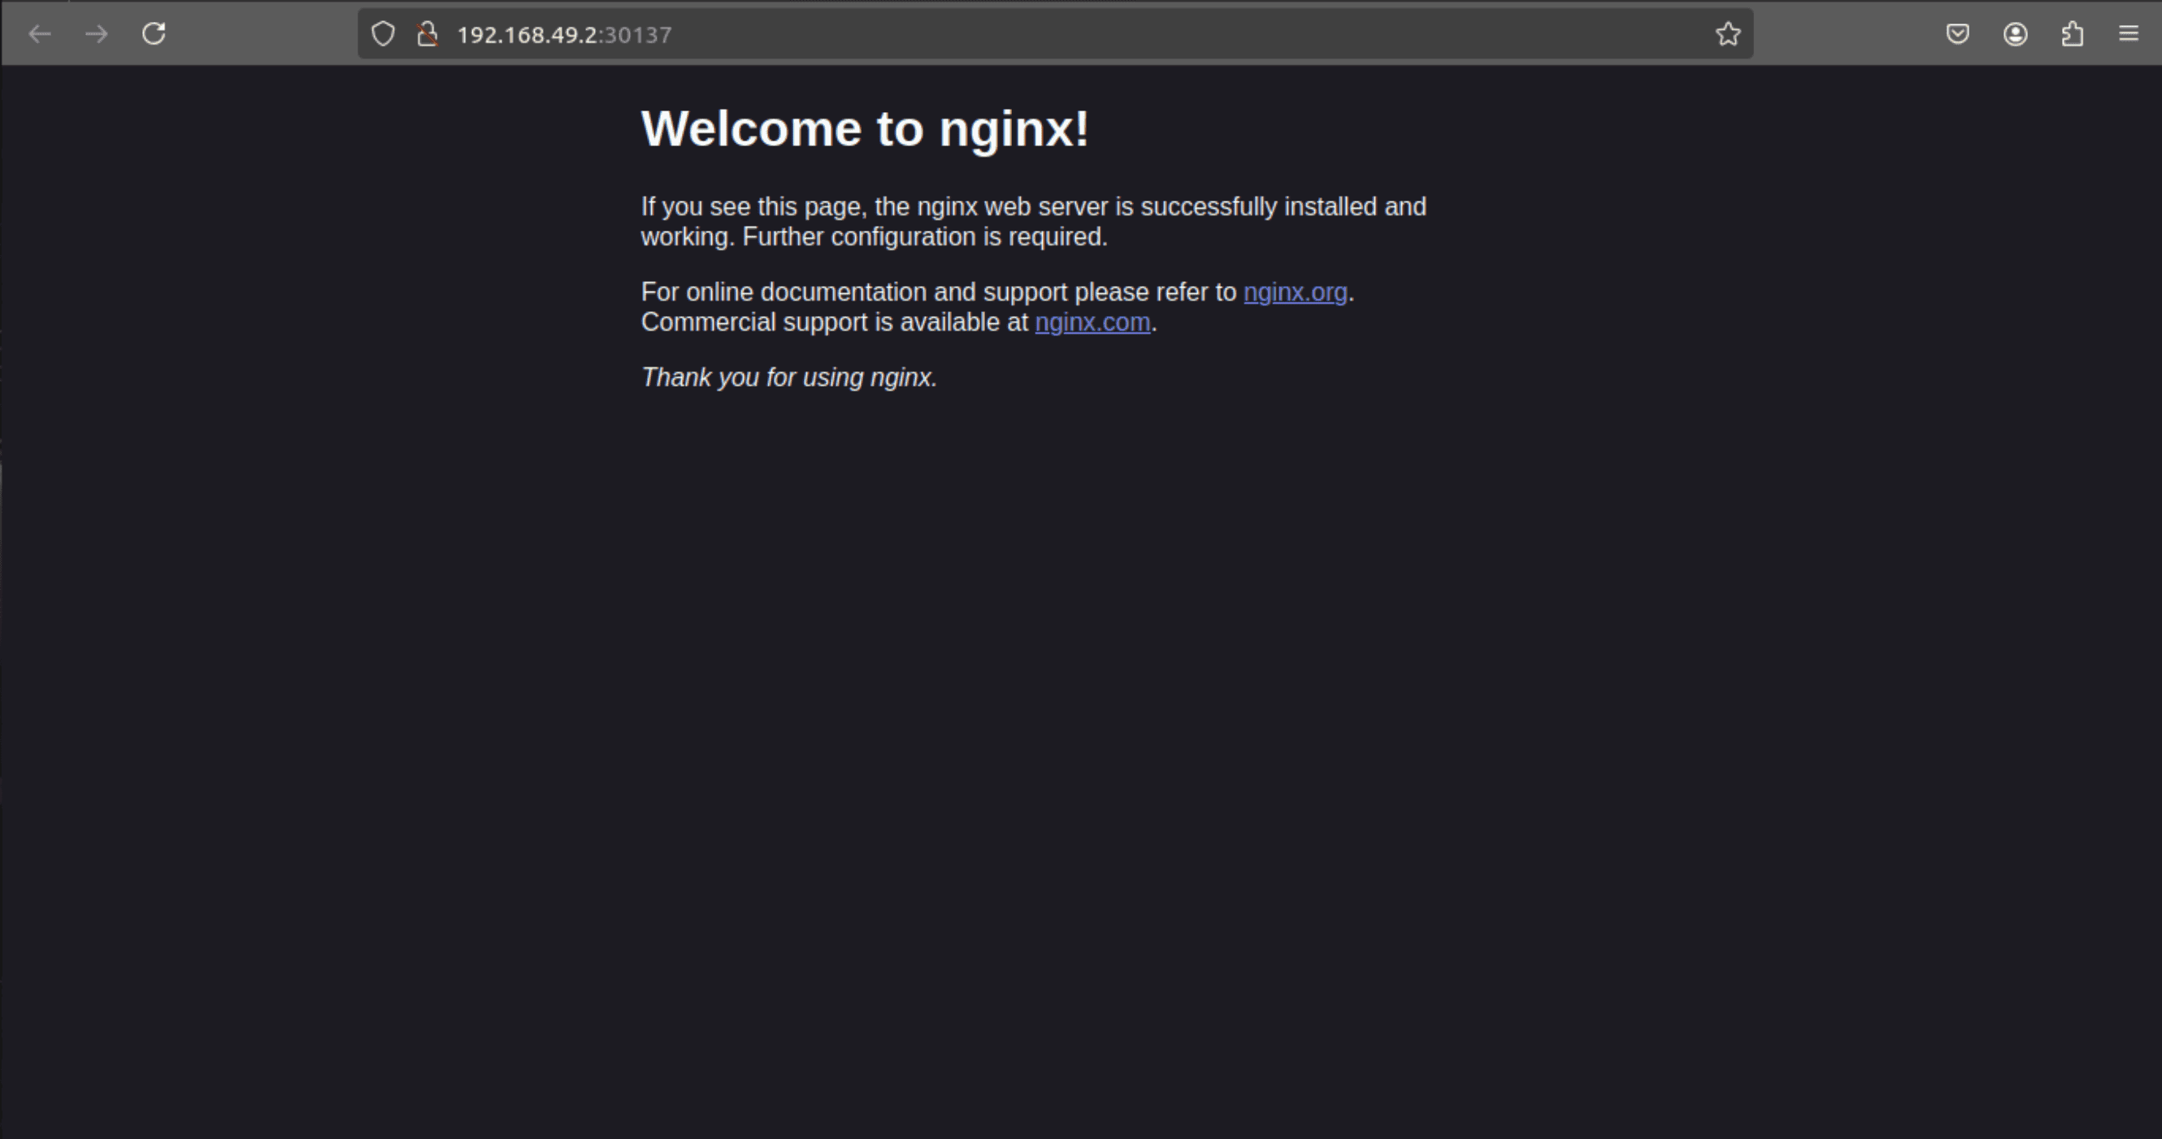Click 'For online documentation and support' text
The image size is (2162, 1139).
854,292
